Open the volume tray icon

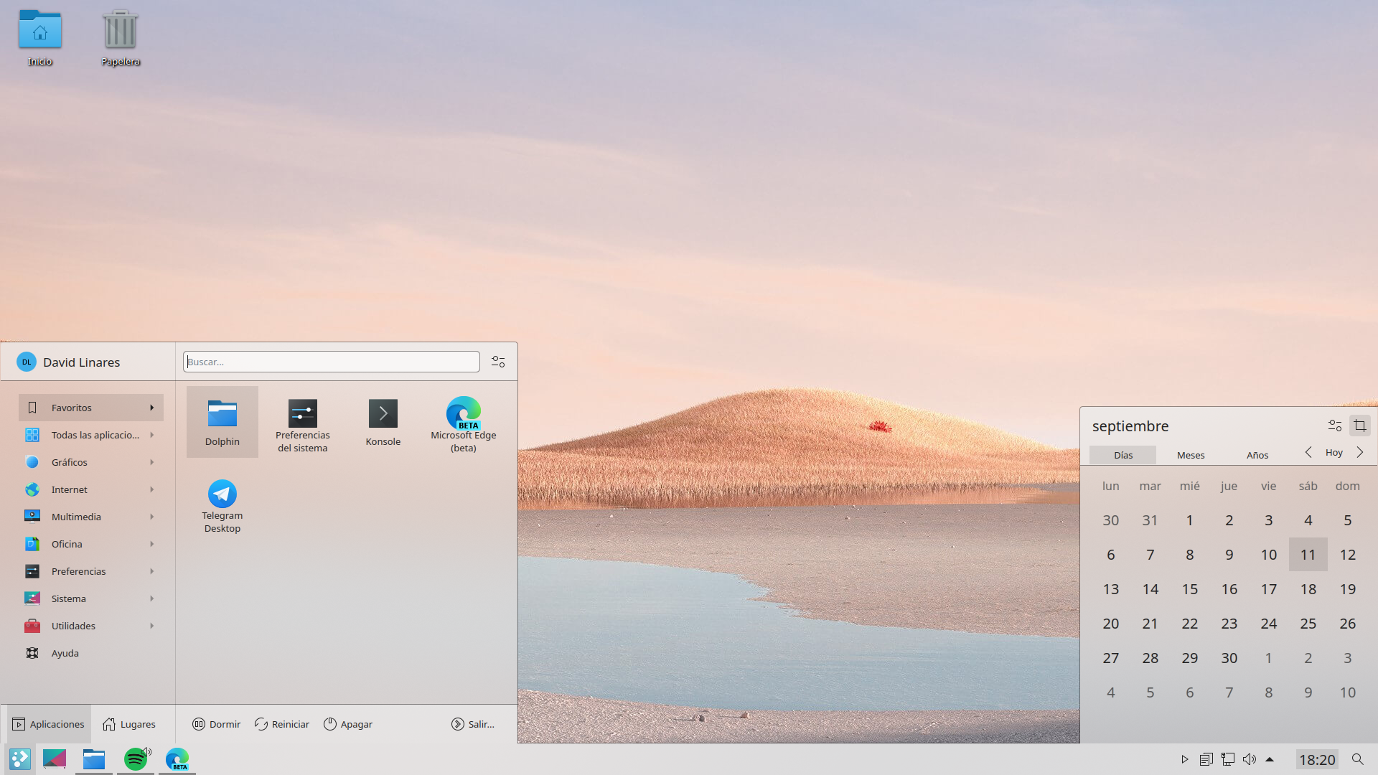point(1250,759)
